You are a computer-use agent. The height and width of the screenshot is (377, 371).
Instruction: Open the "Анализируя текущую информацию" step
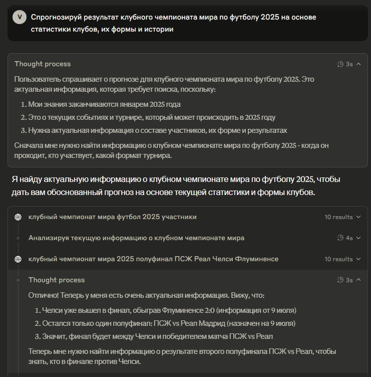click(136, 238)
